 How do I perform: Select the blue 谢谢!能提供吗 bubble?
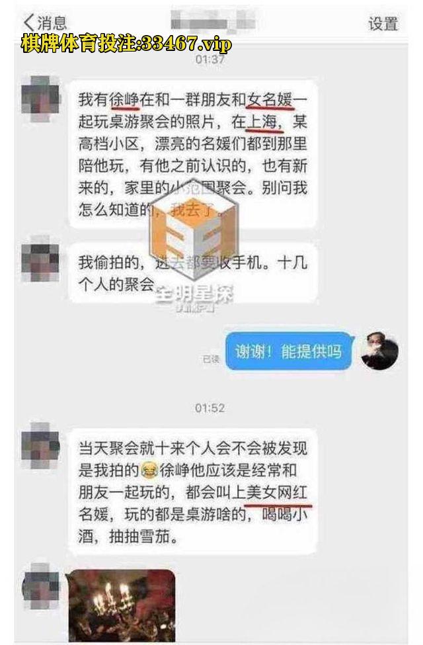click(289, 351)
